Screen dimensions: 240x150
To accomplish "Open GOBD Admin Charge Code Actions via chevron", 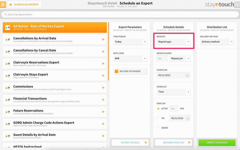I will 103,124.
